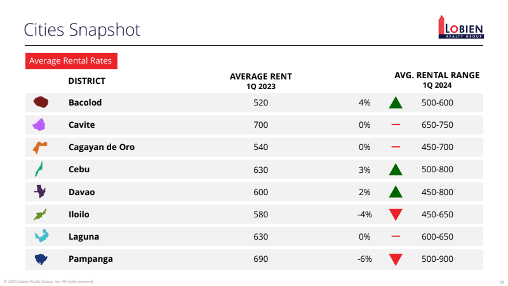Screen dimensions: 508x286
Task: Click the green up arrow for Cebu
Action: coord(396,169)
